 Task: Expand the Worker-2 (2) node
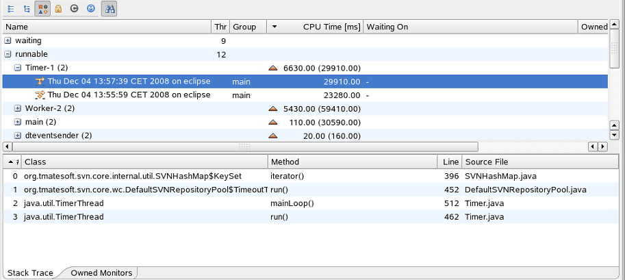tap(18, 108)
